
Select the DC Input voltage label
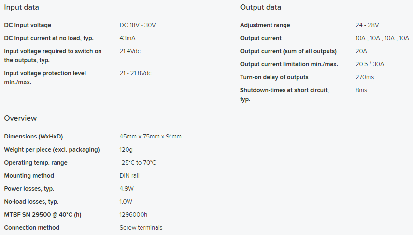tap(28, 25)
